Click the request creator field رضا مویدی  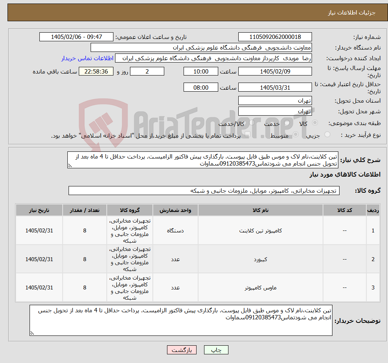tap(213, 58)
